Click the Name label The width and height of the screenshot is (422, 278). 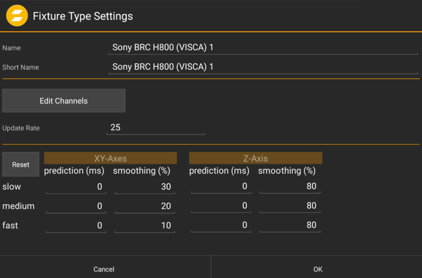11,48
